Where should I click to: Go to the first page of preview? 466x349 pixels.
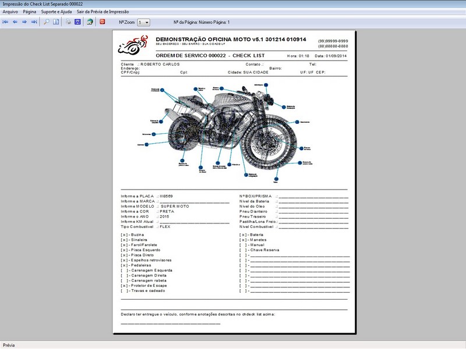pos(5,22)
